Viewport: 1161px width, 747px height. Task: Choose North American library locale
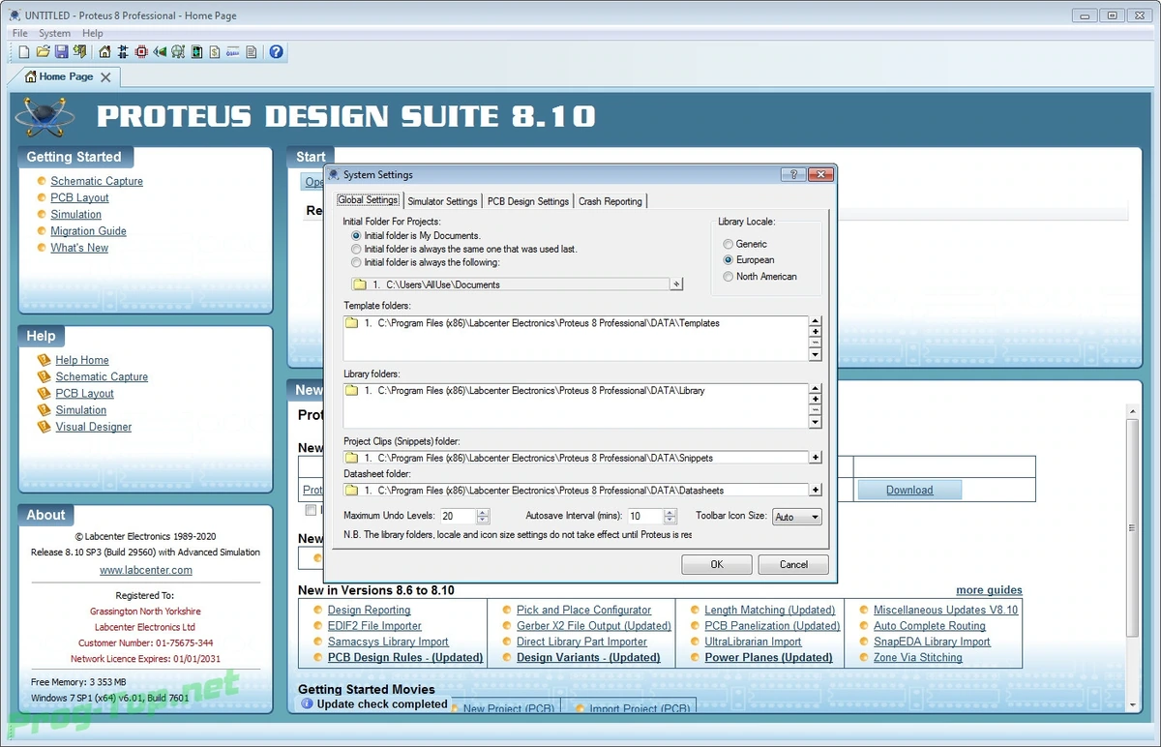point(760,277)
